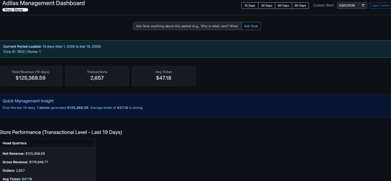Choose the 60 Days range

tap(283, 6)
